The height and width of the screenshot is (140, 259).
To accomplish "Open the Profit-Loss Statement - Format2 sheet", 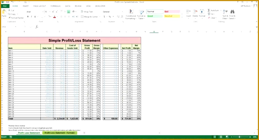I will [60, 133].
